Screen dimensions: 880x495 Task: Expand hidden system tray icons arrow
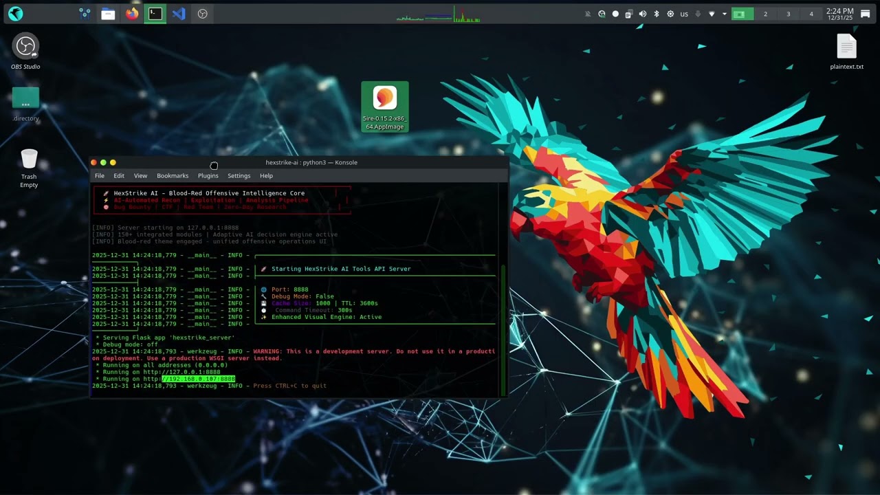point(724,14)
